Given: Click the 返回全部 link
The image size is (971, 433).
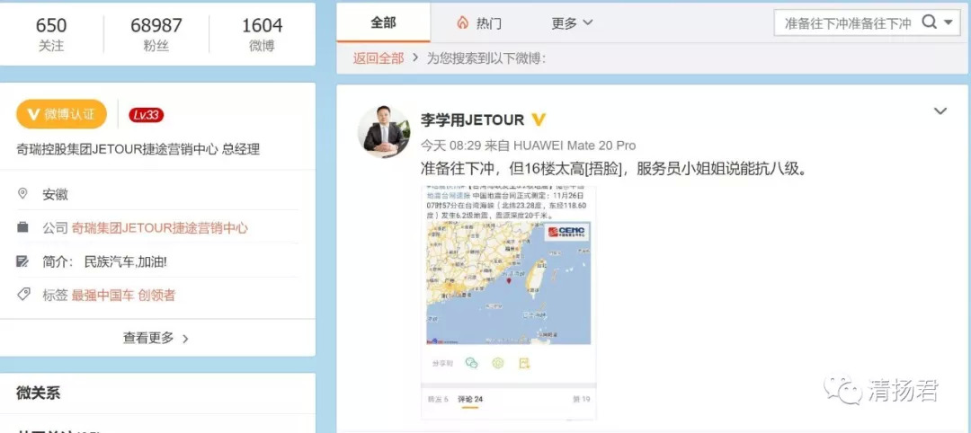Looking at the screenshot, I should [378, 58].
